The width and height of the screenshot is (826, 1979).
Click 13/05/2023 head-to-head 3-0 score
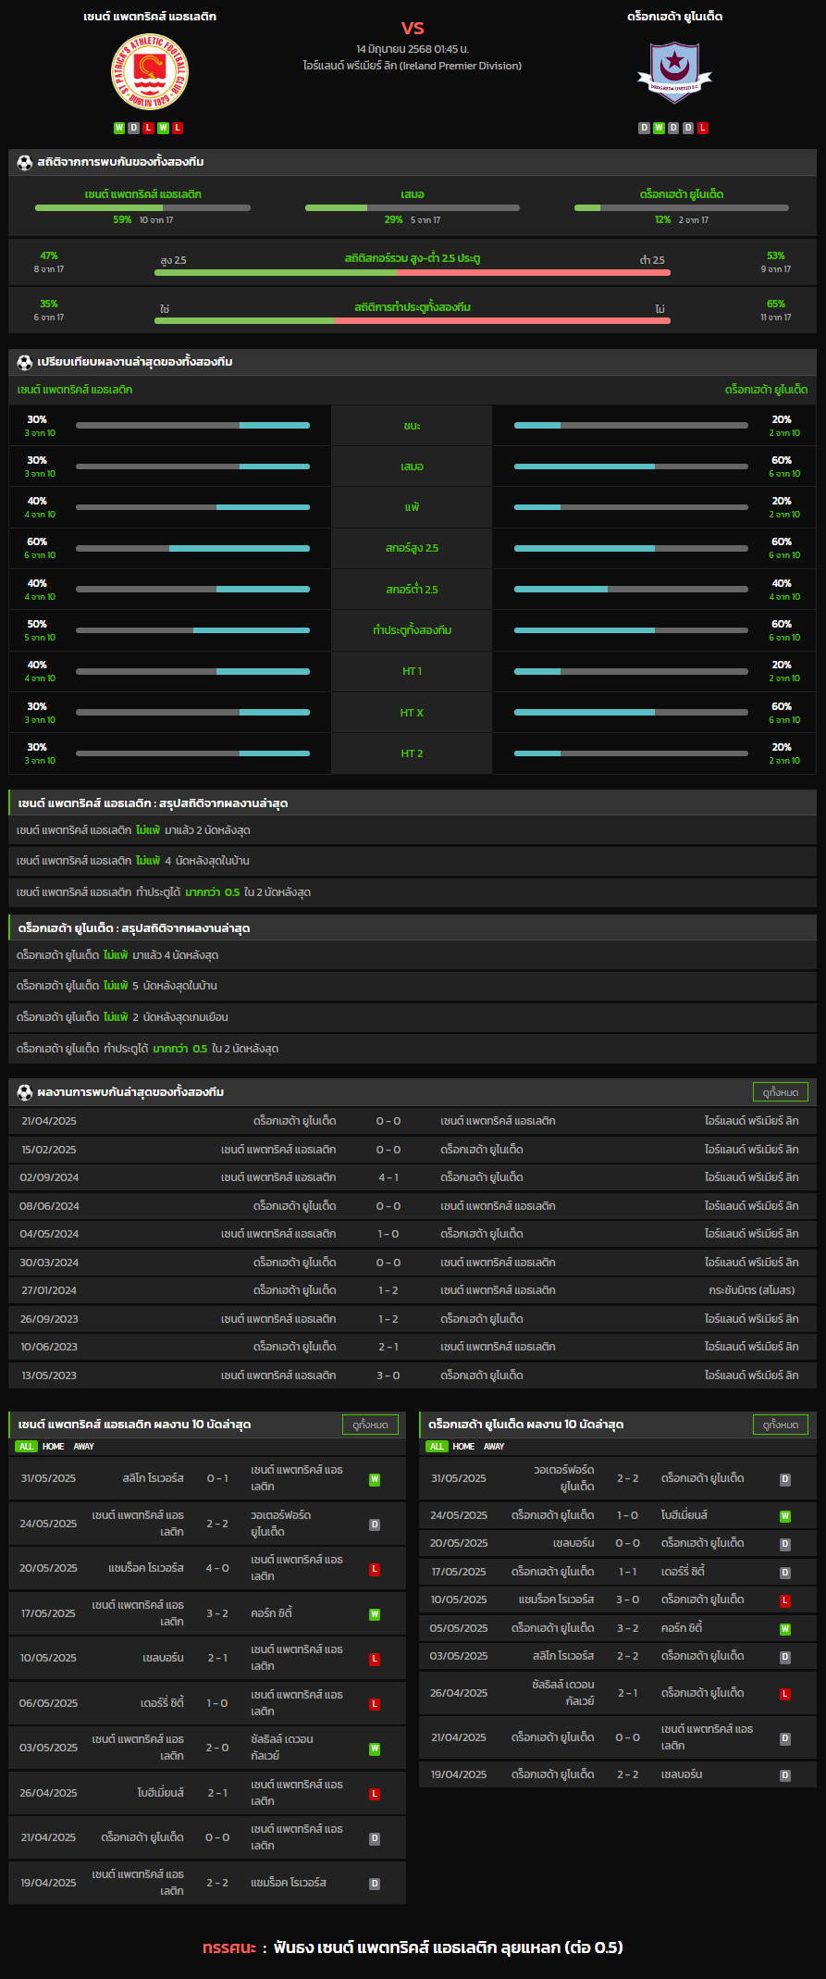[388, 1375]
